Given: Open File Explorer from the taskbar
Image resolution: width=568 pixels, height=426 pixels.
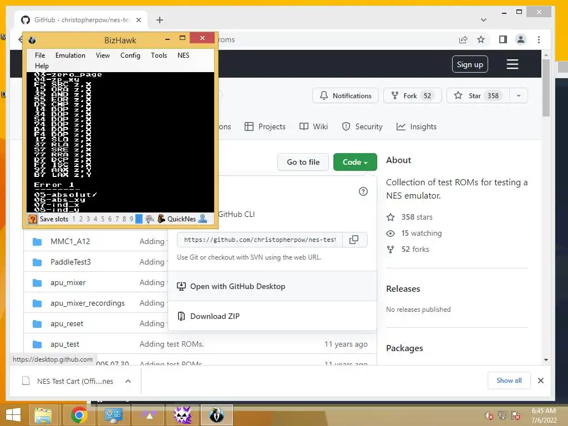Looking at the screenshot, I should 43,415.
